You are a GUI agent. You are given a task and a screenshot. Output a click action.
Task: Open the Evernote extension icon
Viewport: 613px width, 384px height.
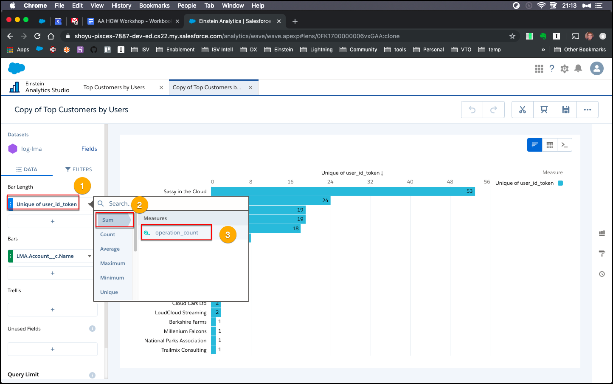(543, 36)
